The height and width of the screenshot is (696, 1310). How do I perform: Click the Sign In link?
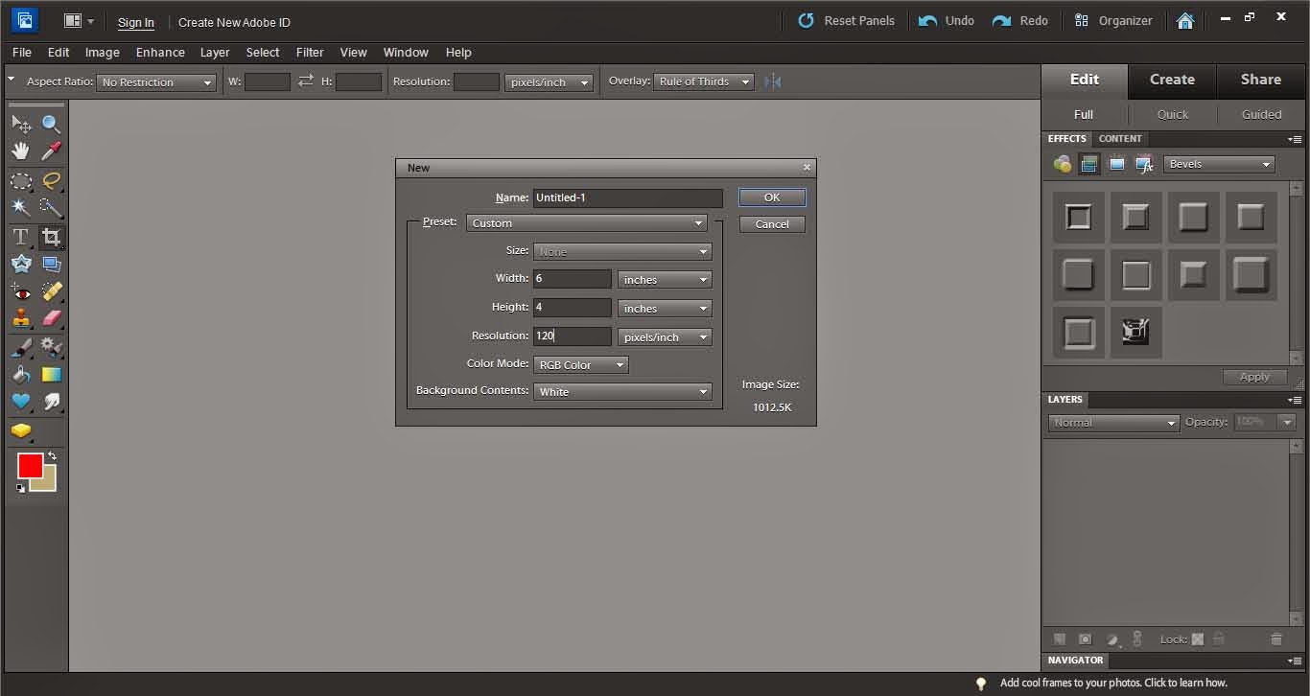pyautogui.click(x=136, y=22)
